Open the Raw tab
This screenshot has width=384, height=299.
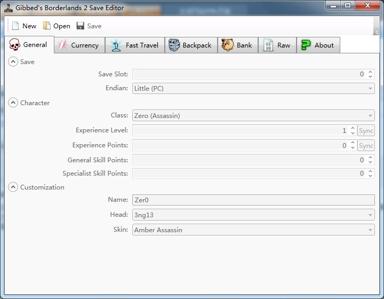tap(277, 45)
